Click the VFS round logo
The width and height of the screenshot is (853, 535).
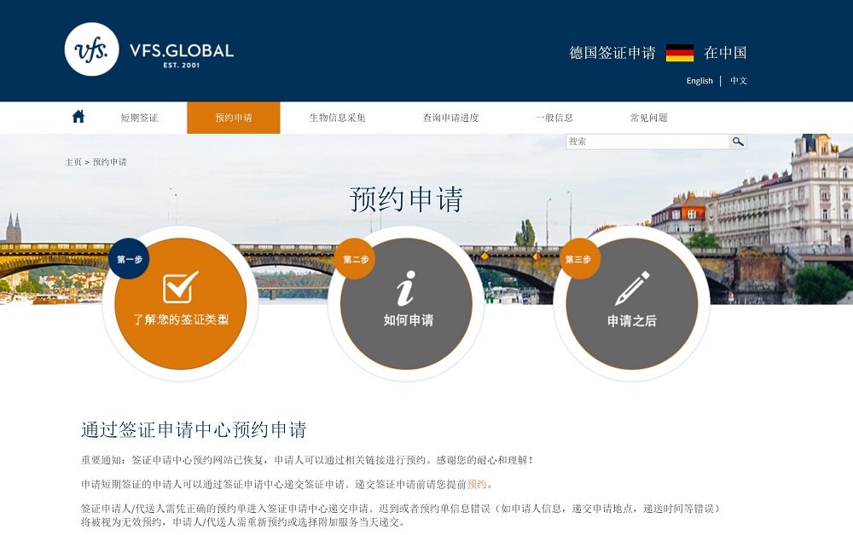click(x=91, y=49)
